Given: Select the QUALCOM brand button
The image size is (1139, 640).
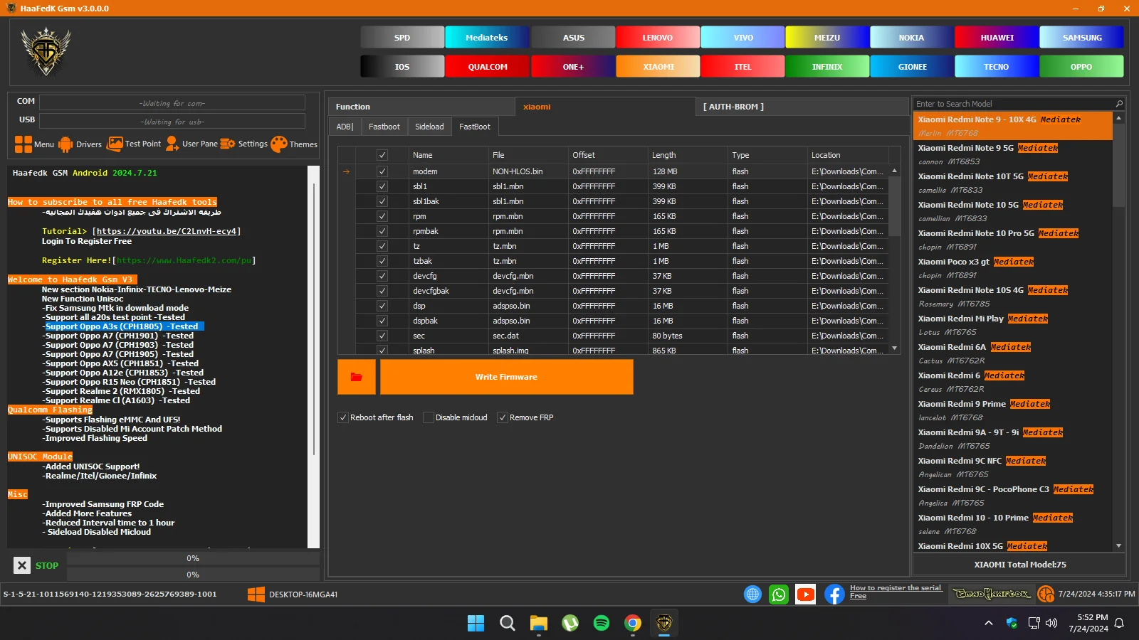Looking at the screenshot, I should [x=488, y=67].
